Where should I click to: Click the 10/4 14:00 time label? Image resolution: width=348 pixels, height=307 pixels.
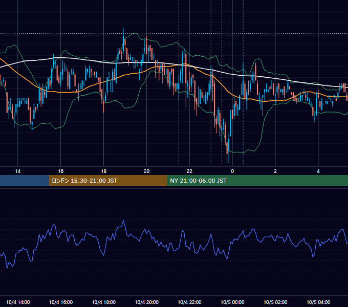coord(18,302)
